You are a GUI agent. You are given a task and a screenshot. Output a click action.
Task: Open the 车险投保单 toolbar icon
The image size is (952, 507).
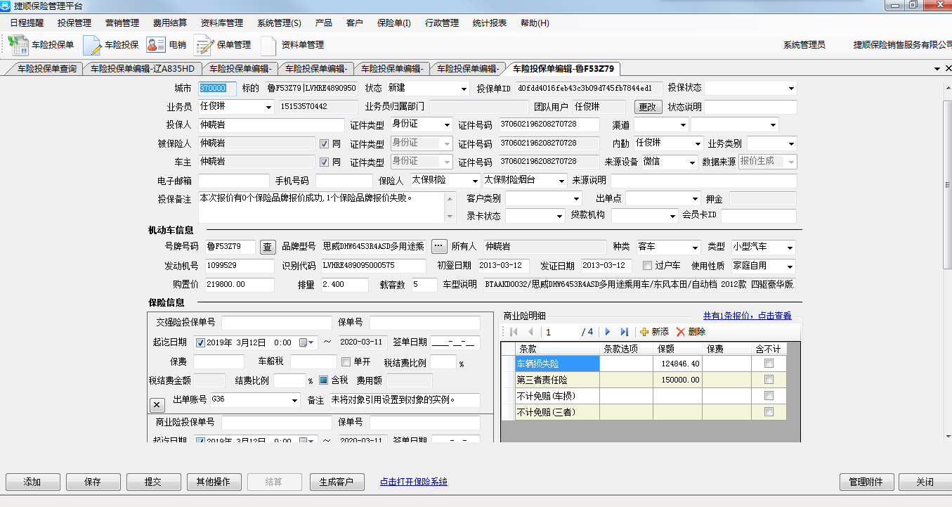pos(18,44)
